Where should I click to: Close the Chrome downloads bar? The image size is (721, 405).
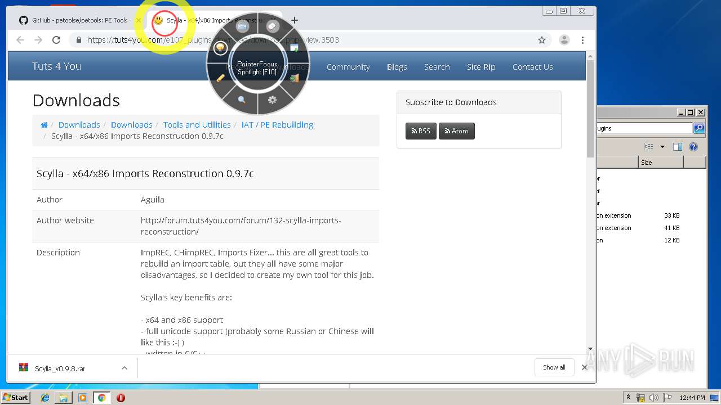coord(585,367)
